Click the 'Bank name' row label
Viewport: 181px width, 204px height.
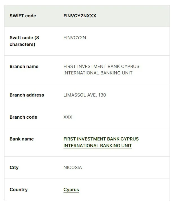[x=22, y=139]
